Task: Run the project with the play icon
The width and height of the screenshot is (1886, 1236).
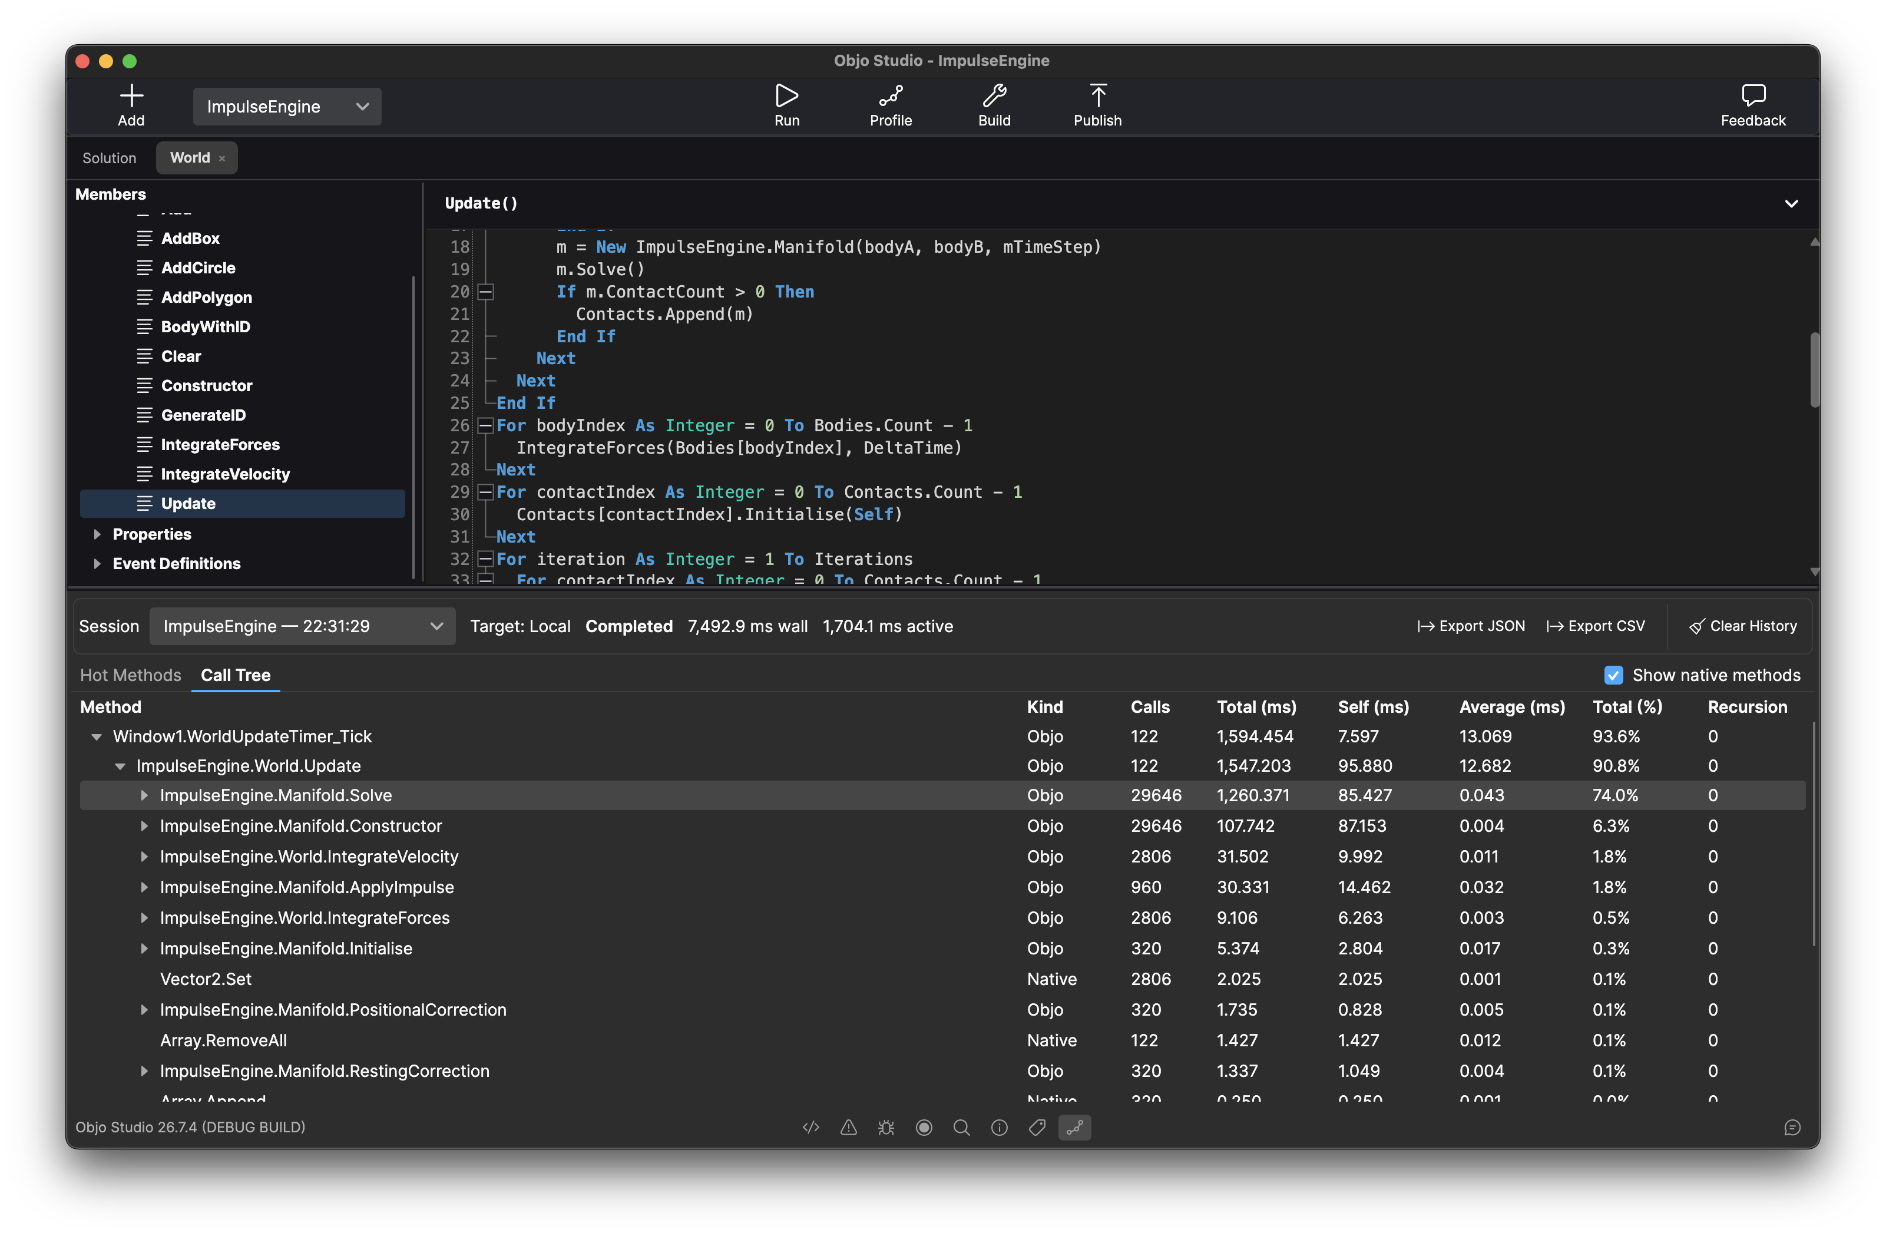Action: pos(786,96)
